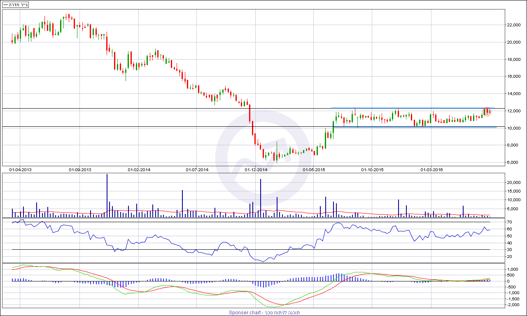Image resolution: width=527 pixels, height=316 pixels.
Task: Click the 01-02-2014 date on the axis
Action: click(139, 169)
